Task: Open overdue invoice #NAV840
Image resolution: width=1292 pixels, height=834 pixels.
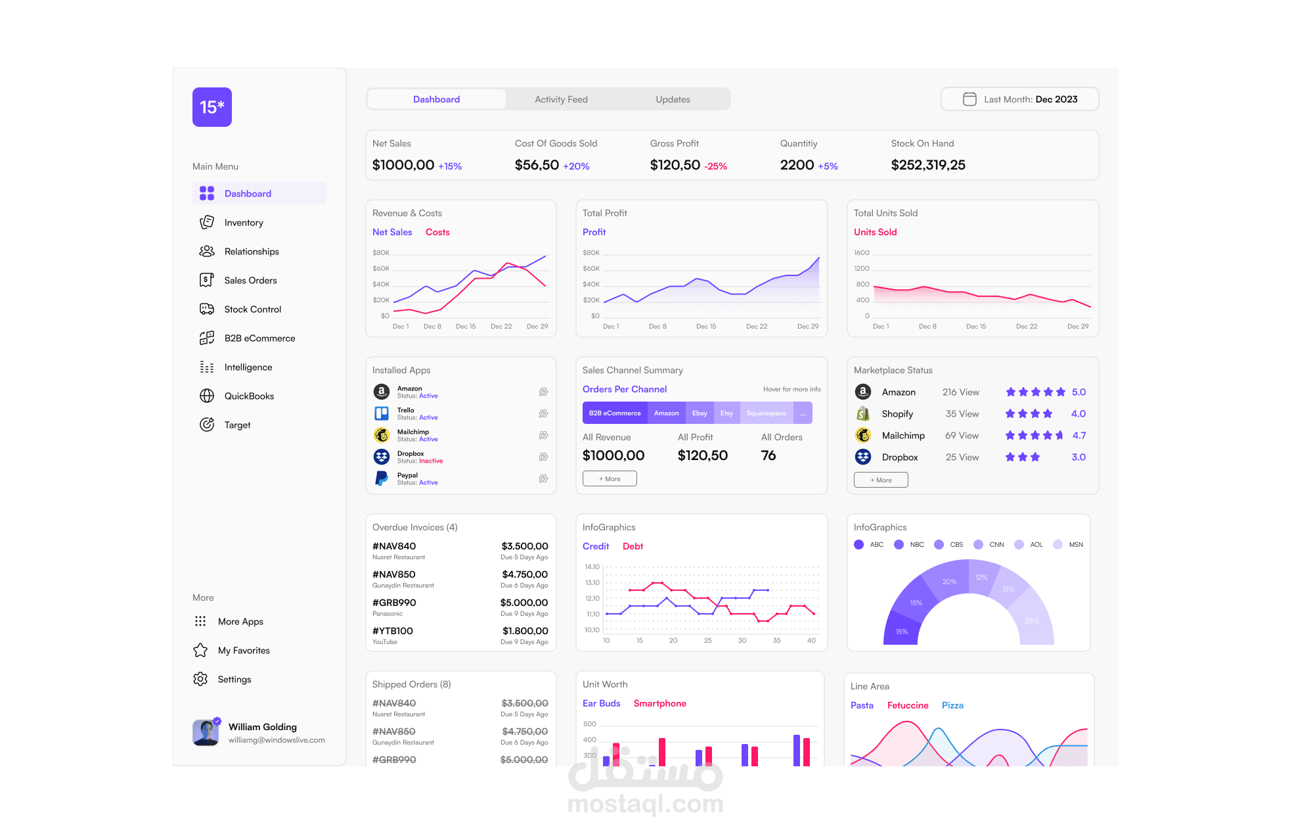Action: click(394, 546)
